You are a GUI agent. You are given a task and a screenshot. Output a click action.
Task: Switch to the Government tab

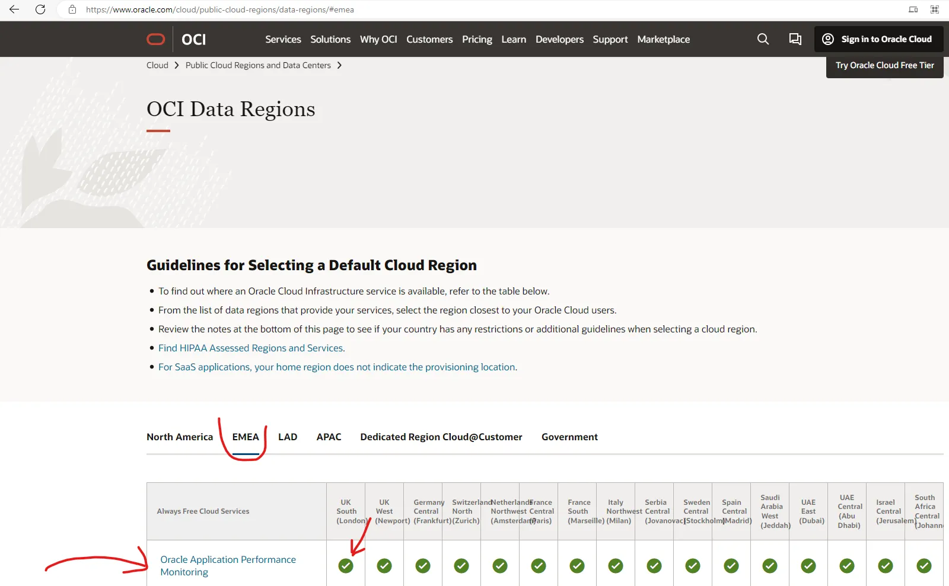[x=569, y=437]
